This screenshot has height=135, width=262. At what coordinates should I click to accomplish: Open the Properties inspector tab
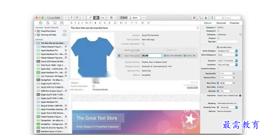[x=234, y=23]
